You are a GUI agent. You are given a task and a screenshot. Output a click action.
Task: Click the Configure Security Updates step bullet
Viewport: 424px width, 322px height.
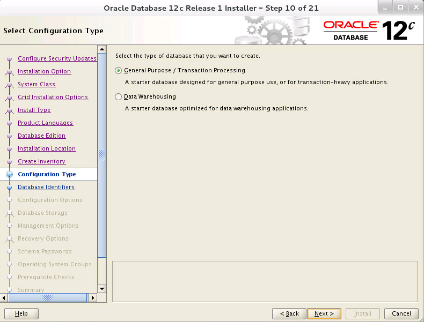click(x=10, y=58)
